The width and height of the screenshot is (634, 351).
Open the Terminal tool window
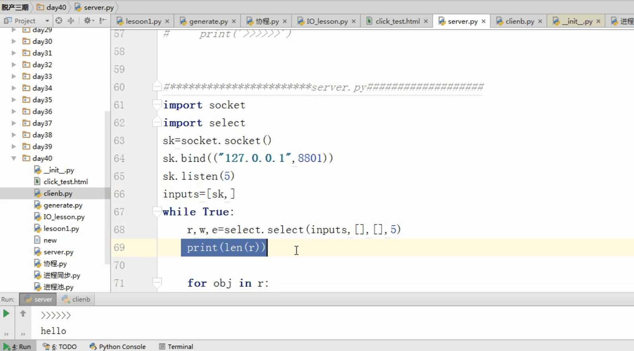coord(176,347)
